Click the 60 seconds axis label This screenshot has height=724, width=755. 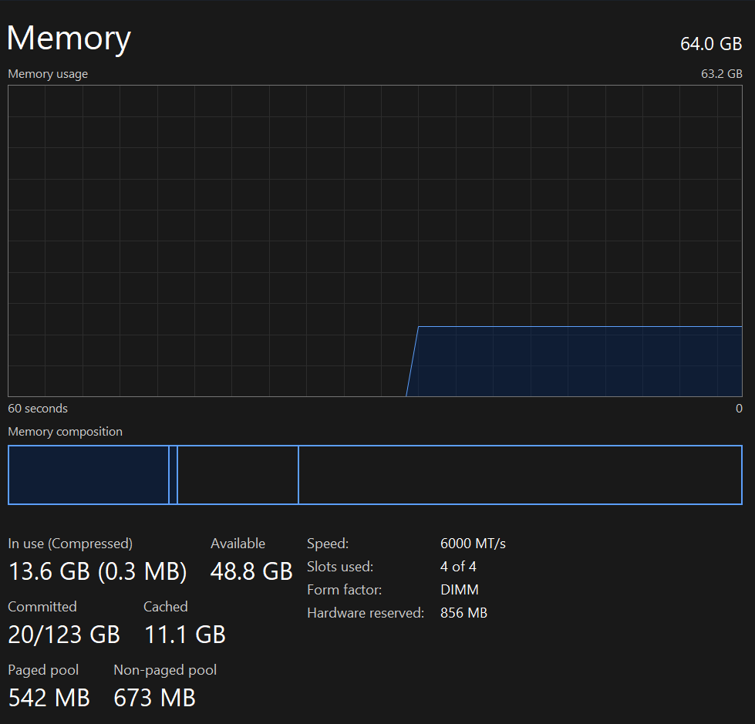click(38, 408)
